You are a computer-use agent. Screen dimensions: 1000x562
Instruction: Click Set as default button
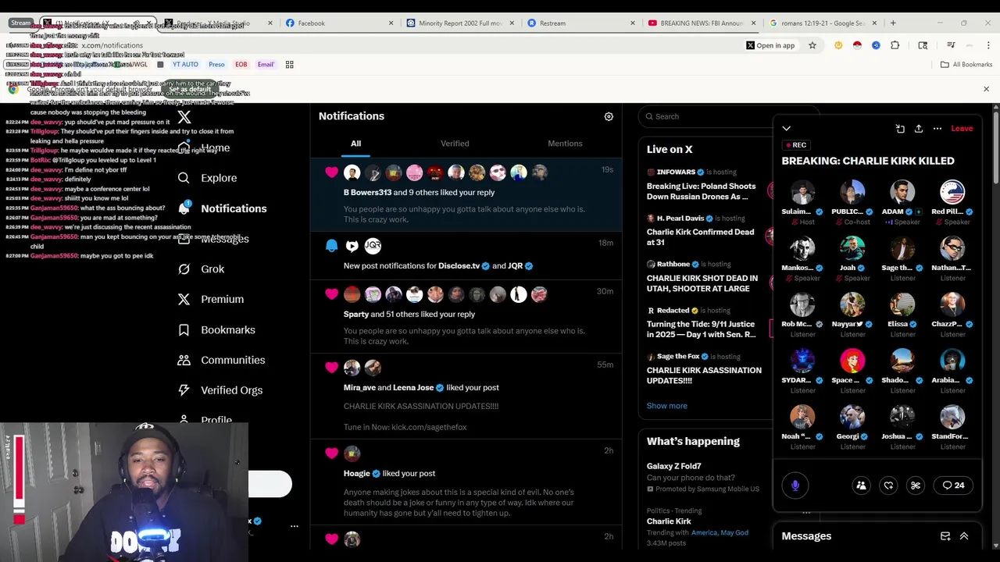point(190,89)
